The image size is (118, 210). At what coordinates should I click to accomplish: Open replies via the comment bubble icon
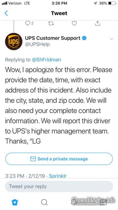[x=27, y=24]
